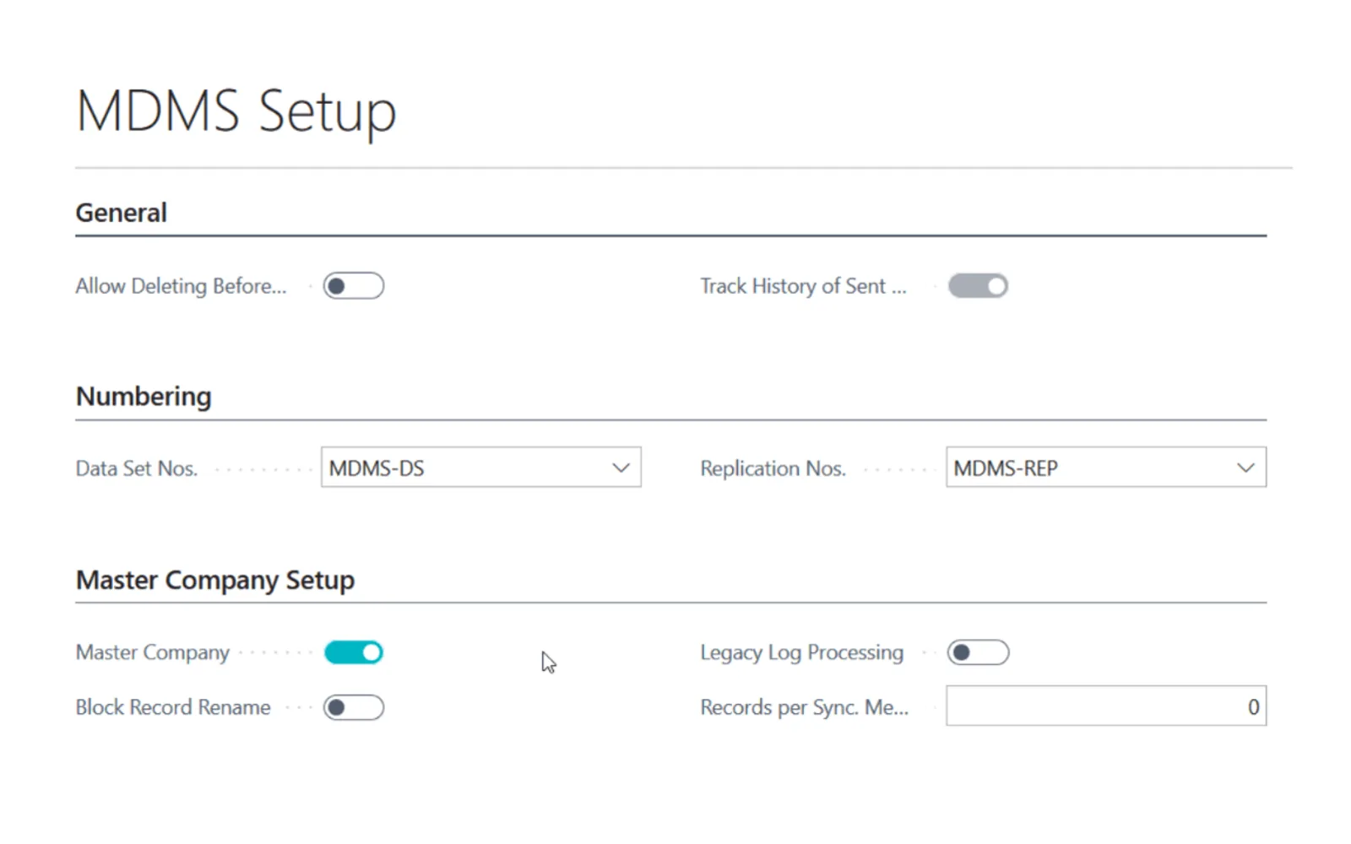Click the Records per Sync. Me... input field

[x=1106, y=706]
